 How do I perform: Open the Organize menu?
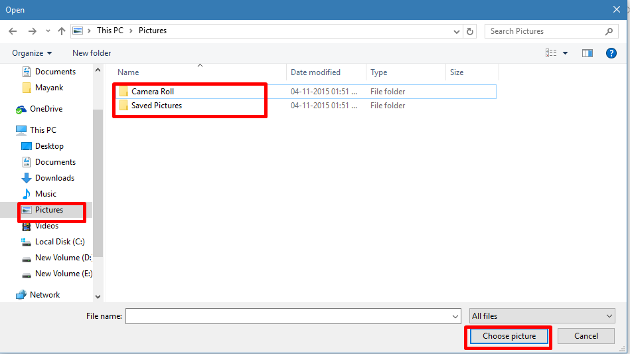[x=32, y=53]
